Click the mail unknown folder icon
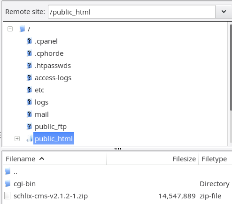This screenshot has height=204, width=232. [29, 114]
